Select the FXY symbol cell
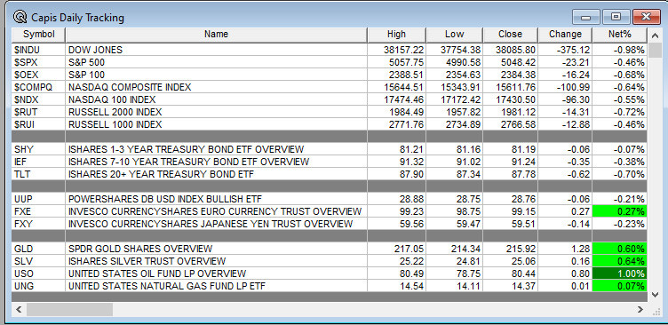The width and height of the screenshot is (668, 325). click(x=39, y=224)
